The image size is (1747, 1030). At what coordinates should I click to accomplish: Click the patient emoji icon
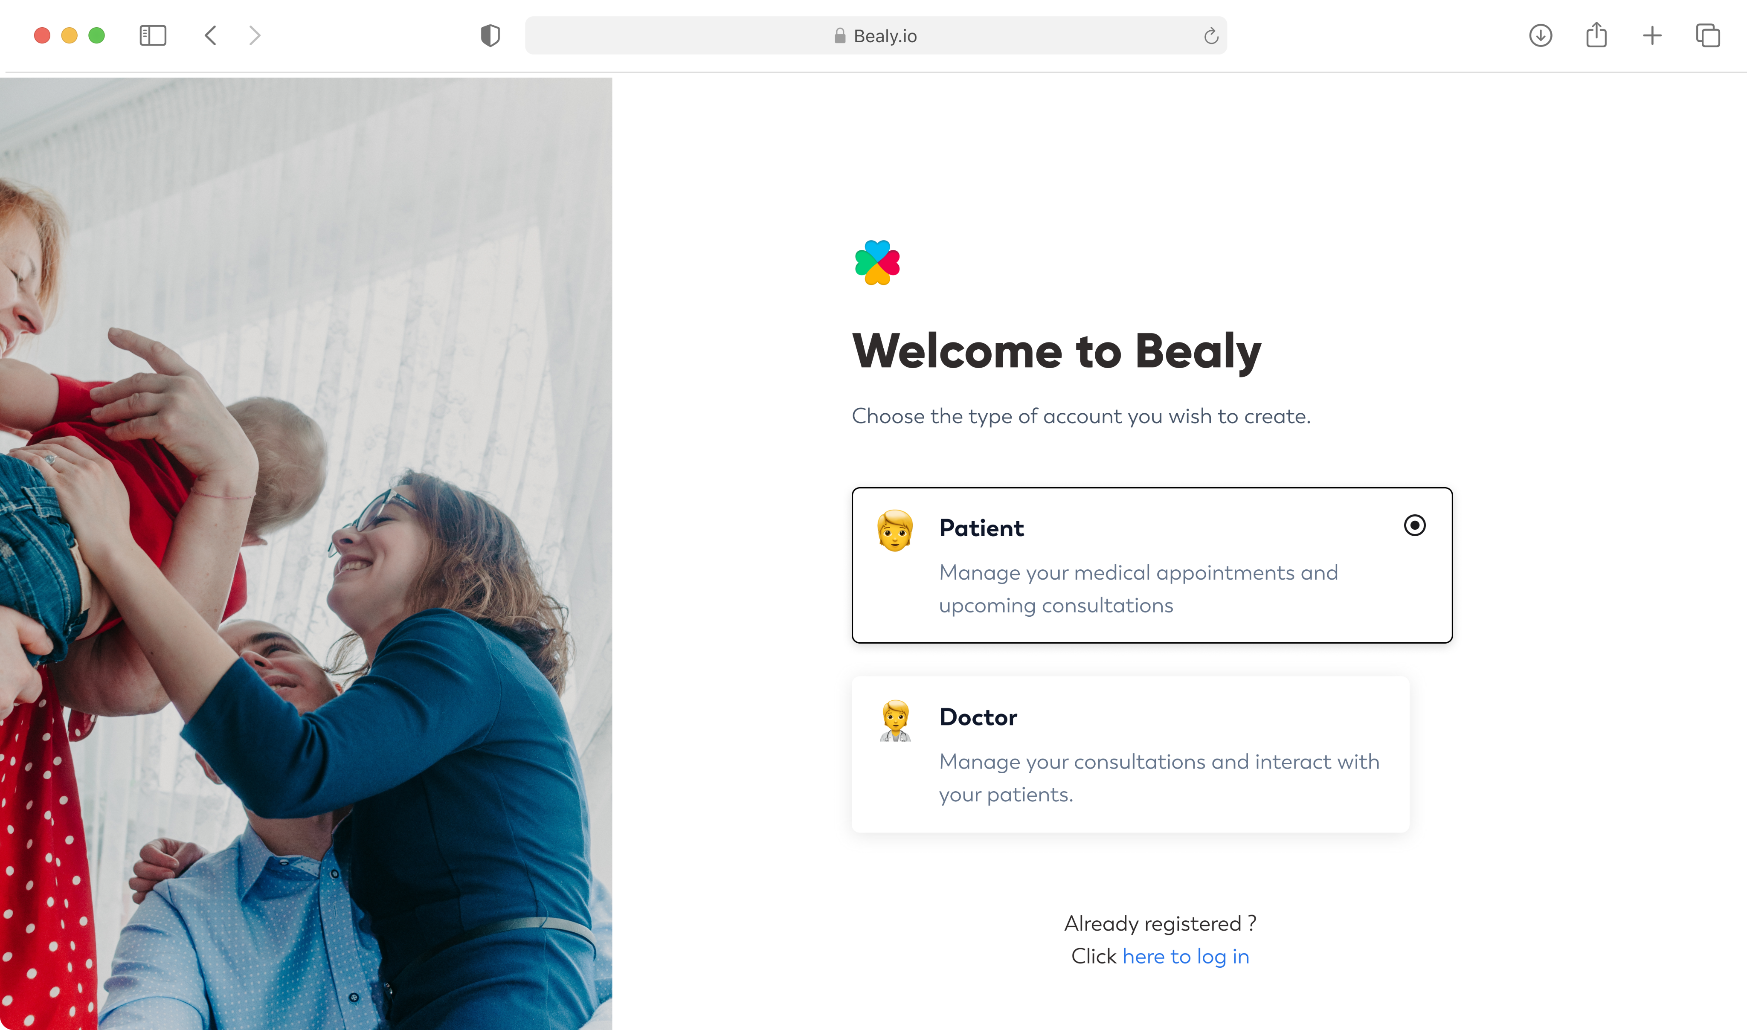coord(895,531)
